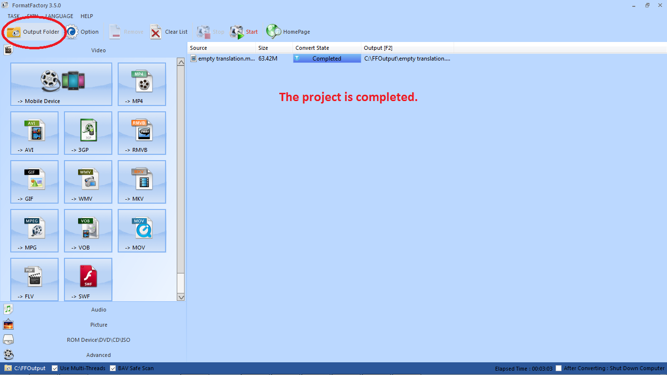Select the -> MP4 conversion tile

[142, 84]
